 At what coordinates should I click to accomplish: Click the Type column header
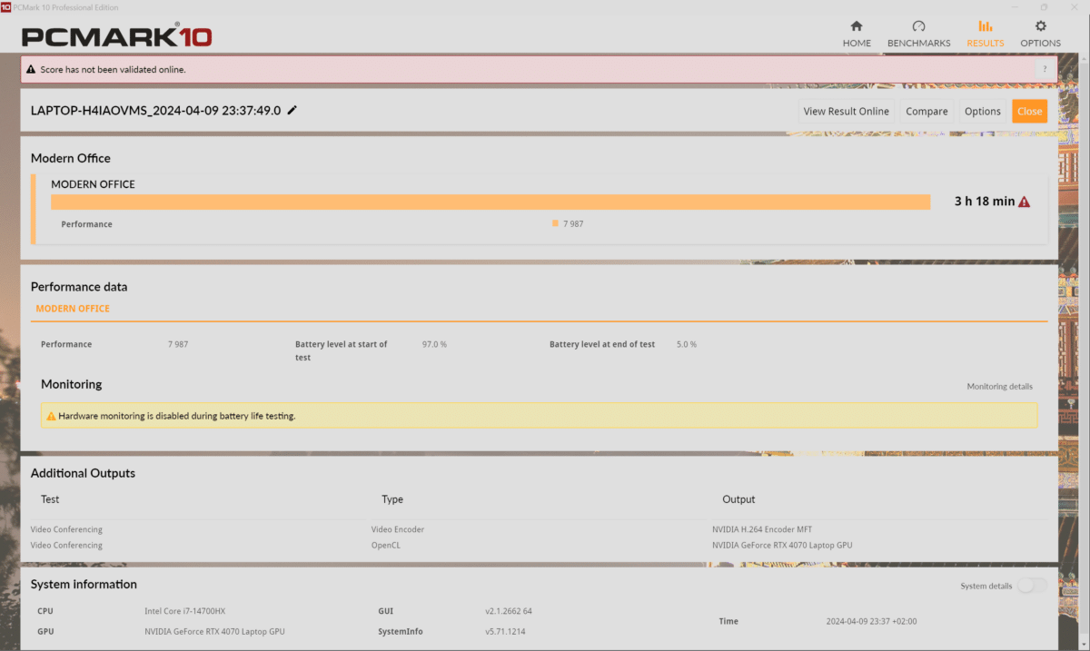coord(392,499)
